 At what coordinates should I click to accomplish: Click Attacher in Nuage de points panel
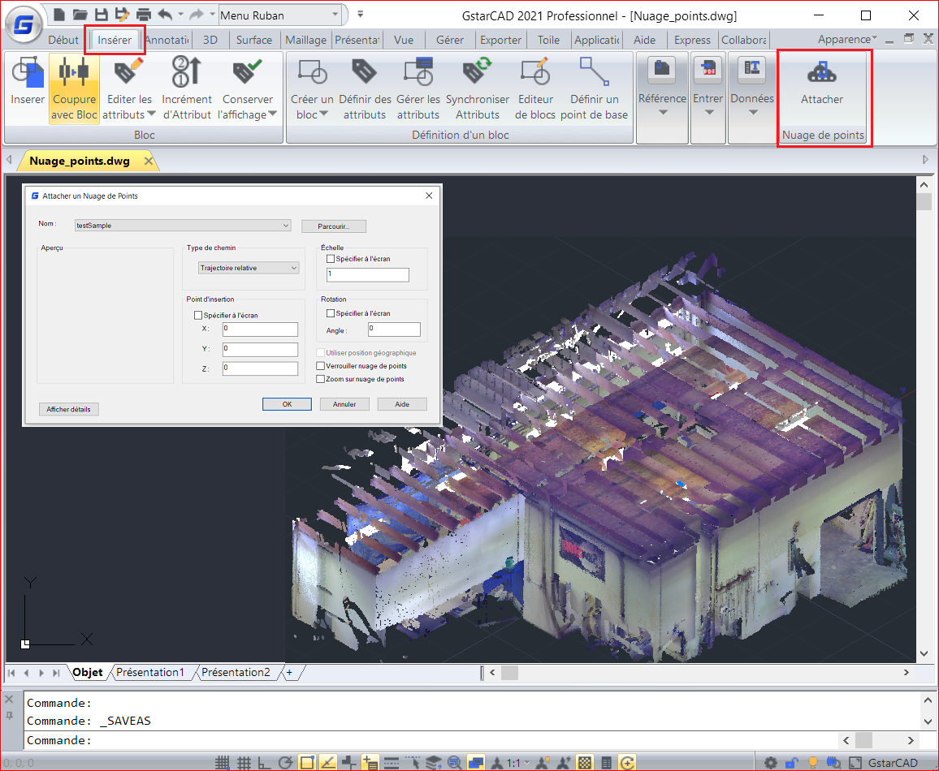point(822,82)
